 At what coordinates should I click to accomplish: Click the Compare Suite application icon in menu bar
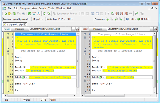[x=5, y=8]
